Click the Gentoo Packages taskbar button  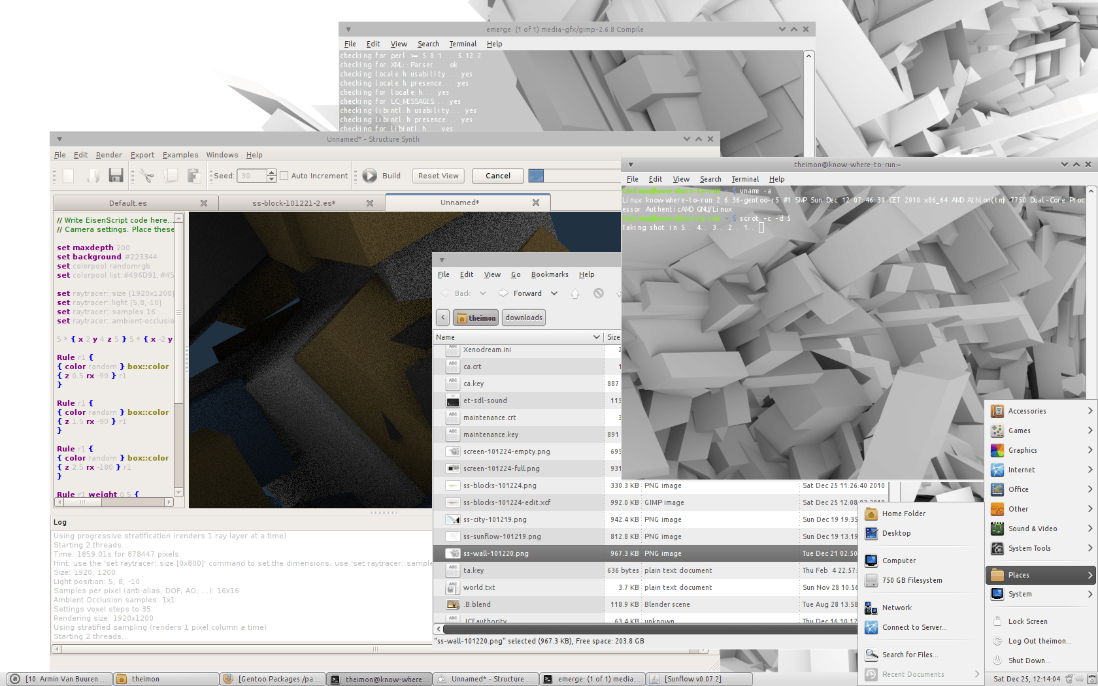[x=272, y=679]
